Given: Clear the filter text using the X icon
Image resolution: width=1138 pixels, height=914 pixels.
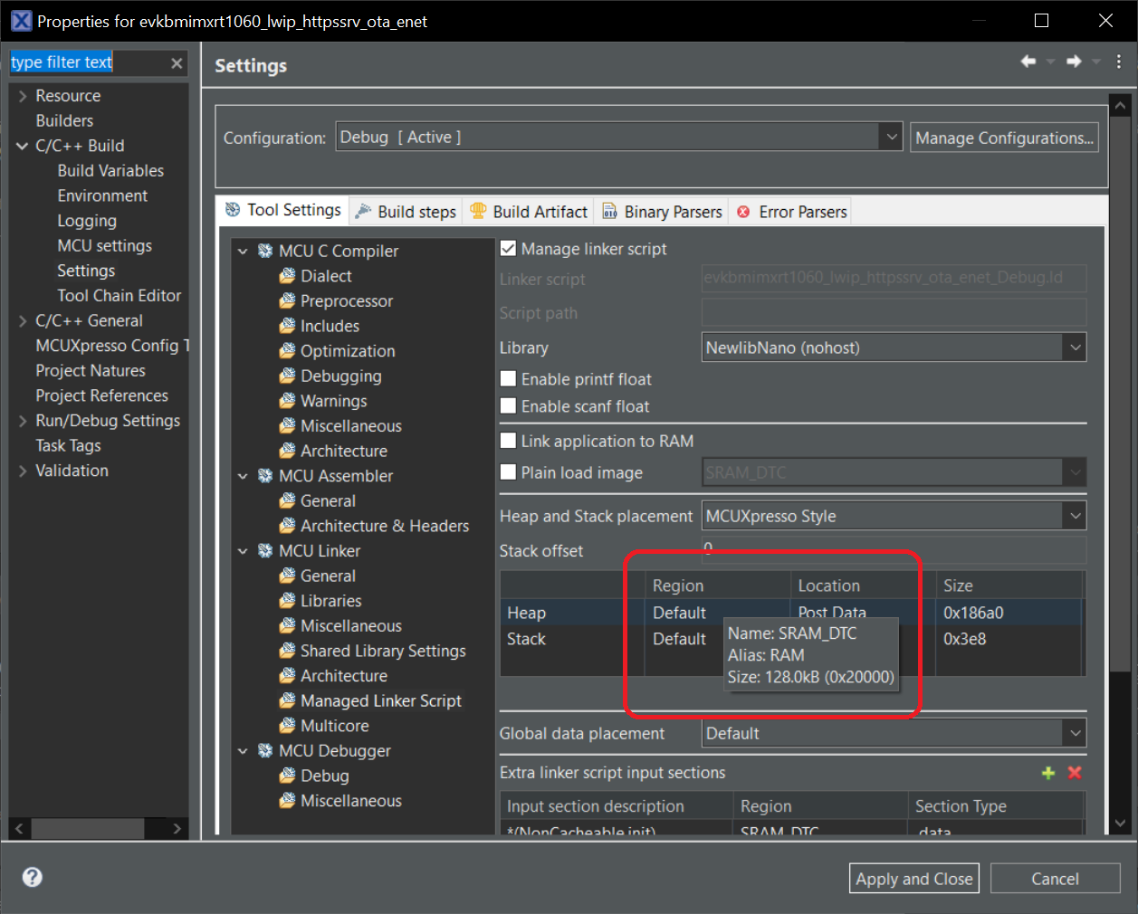Looking at the screenshot, I should pyautogui.click(x=177, y=62).
